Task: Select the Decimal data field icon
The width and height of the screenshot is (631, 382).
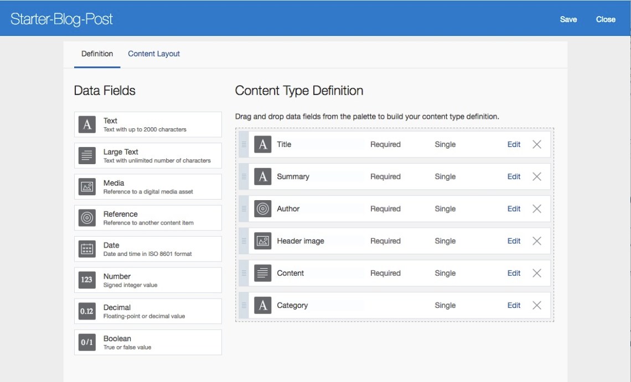Action: coord(87,311)
